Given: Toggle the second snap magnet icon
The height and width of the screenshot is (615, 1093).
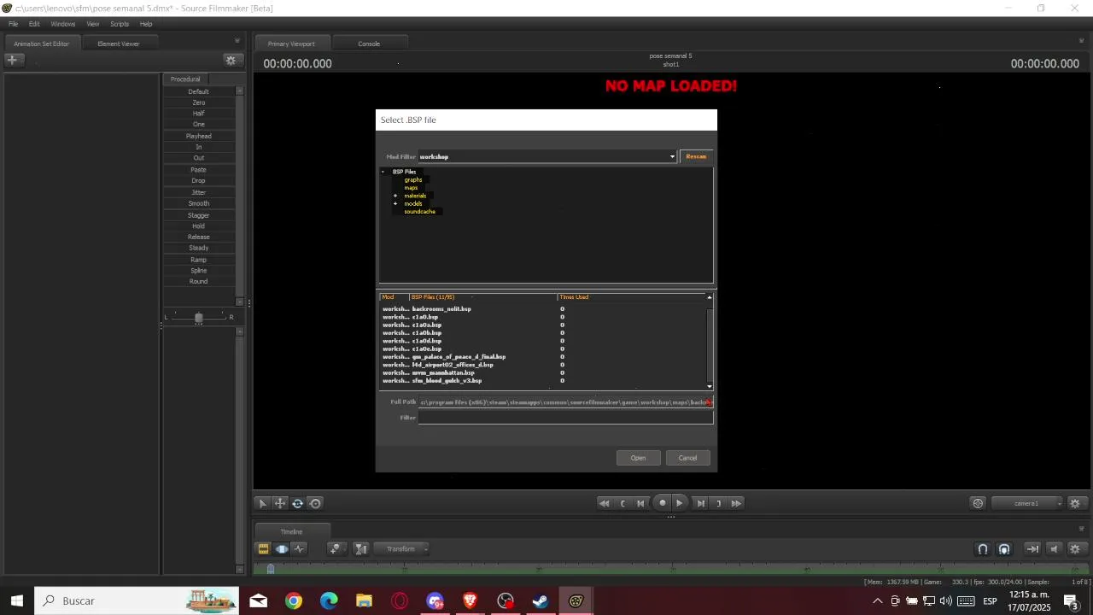Looking at the screenshot, I should coord(1004,549).
